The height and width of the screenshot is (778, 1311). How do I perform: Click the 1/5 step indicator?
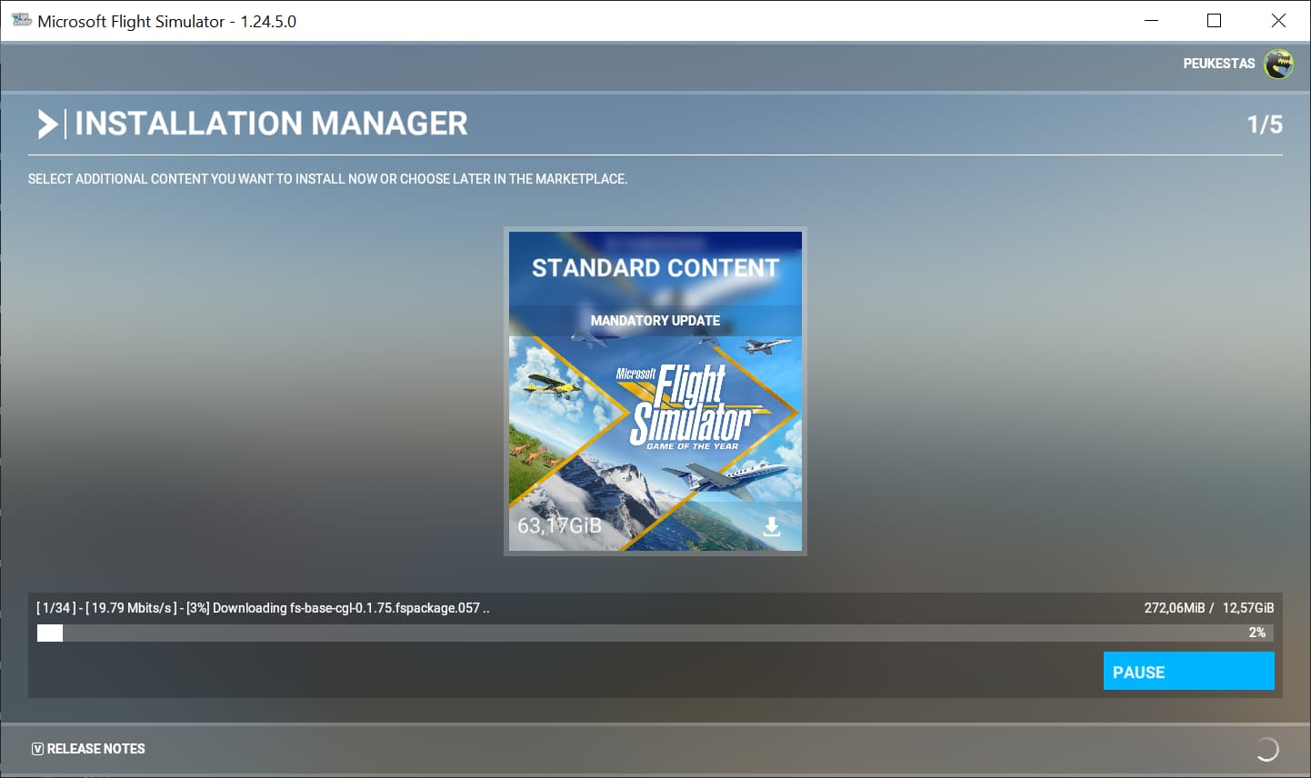click(1265, 125)
